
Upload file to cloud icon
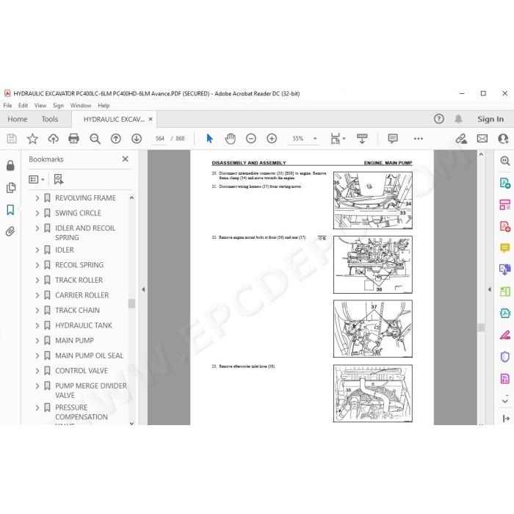(53, 139)
